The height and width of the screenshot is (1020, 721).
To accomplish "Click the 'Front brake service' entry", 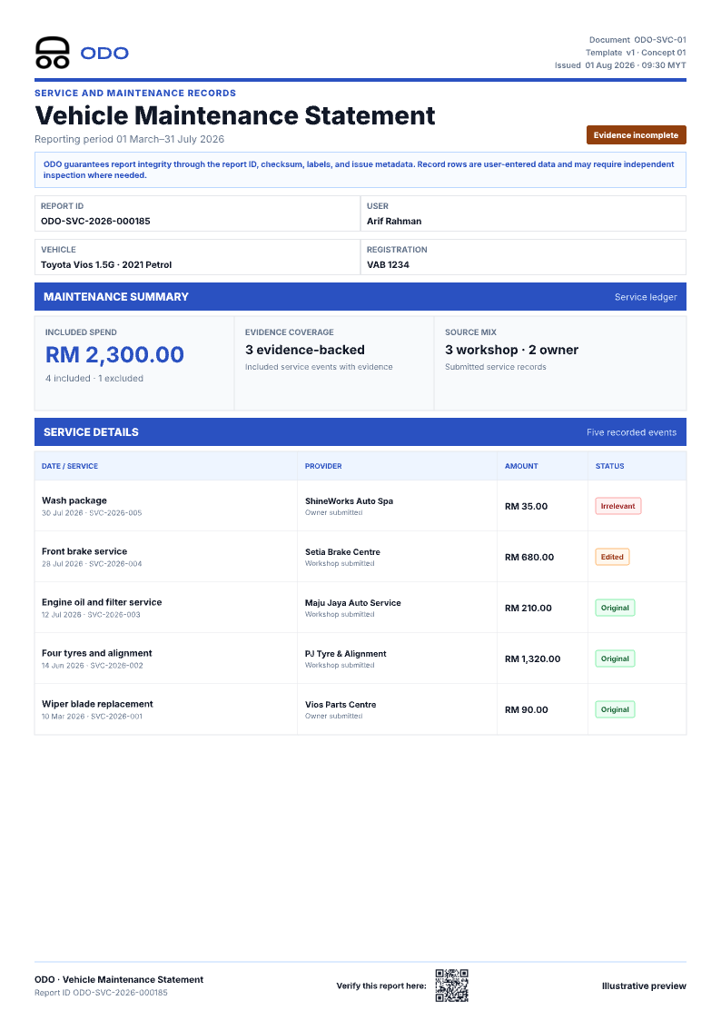I will click(84, 551).
